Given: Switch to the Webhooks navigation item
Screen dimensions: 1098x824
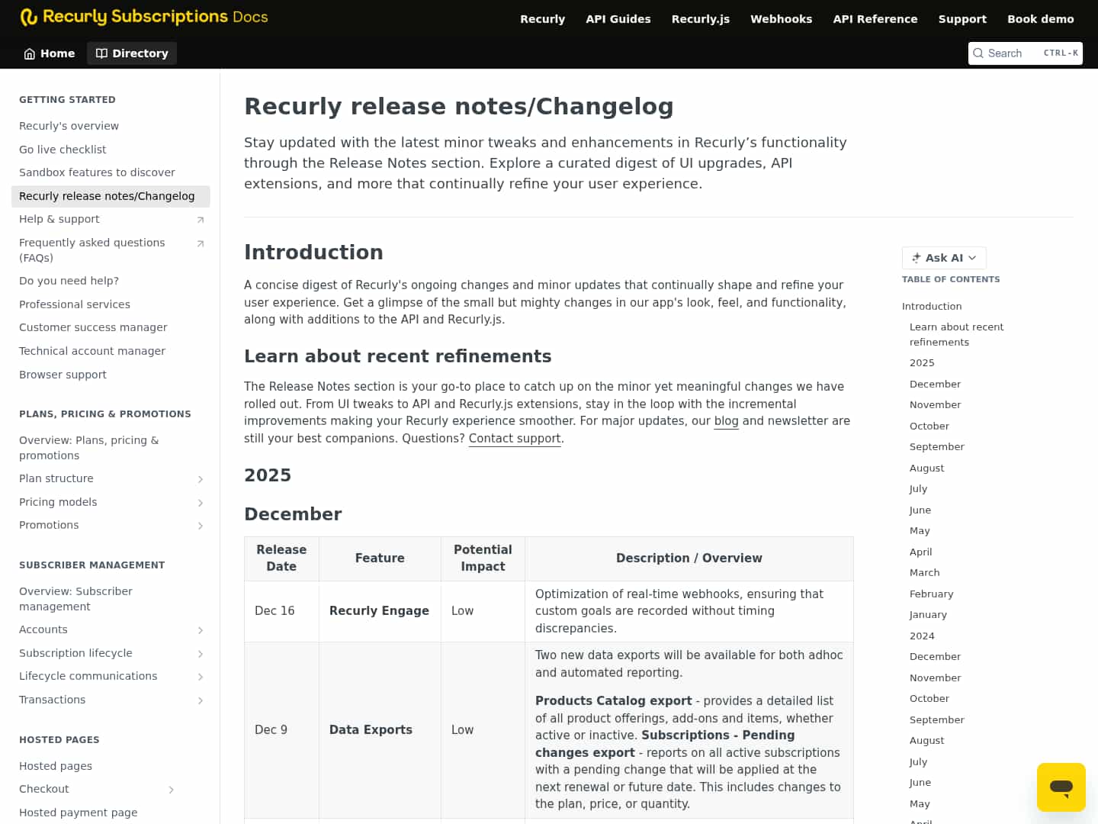Looking at the screenshot, I should click(781, 18).
